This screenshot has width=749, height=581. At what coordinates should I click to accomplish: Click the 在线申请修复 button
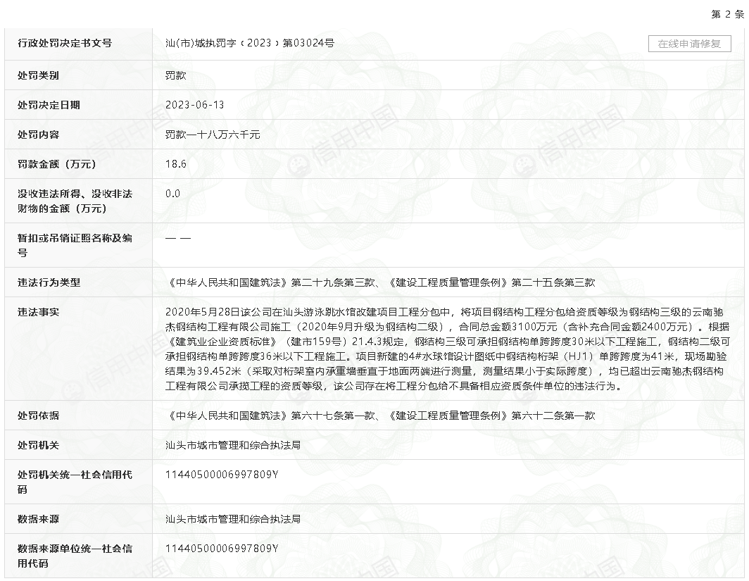tap(689, 44)
